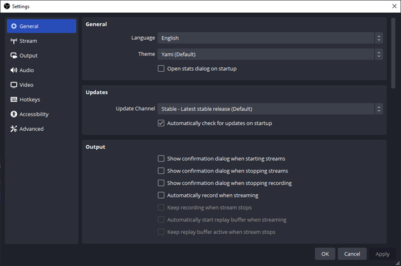This screenshot has width=401, height=266.
Task: Uncheck Automatically check for updates on startup
Action: tap(162, 124)
